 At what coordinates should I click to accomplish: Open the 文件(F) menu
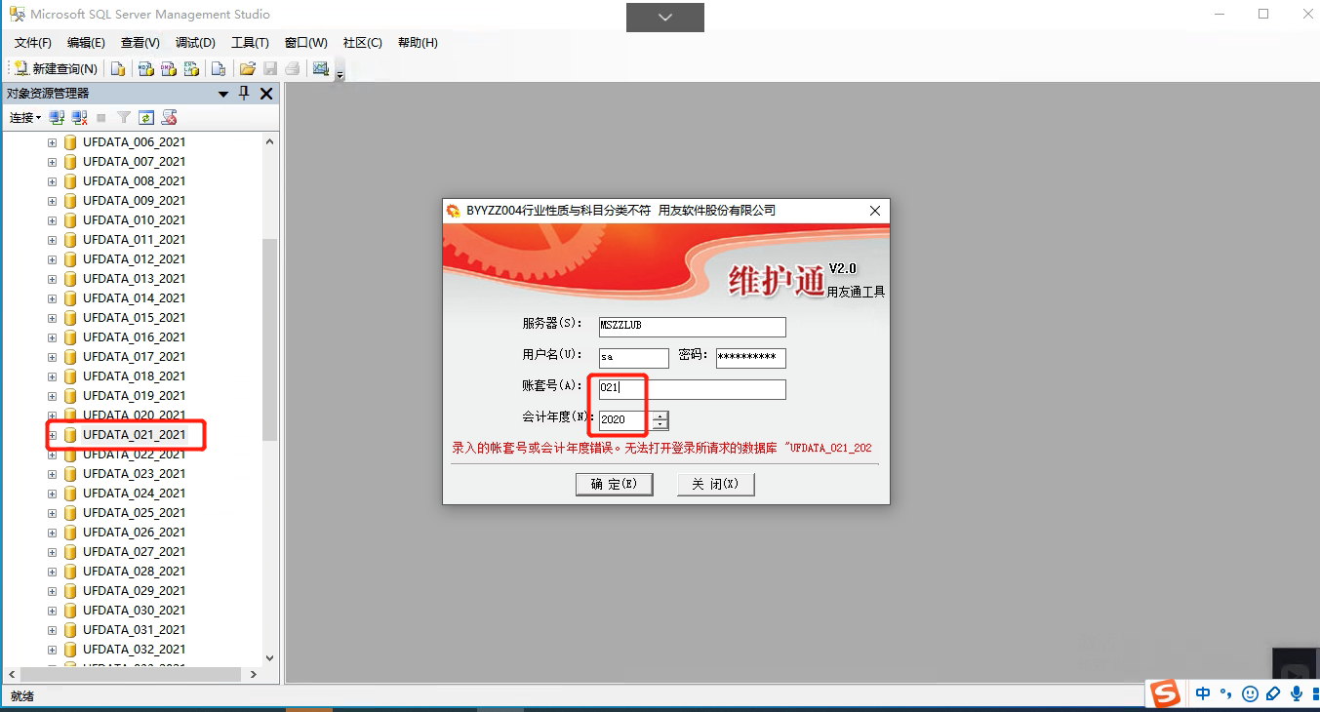tap(33, 43)
